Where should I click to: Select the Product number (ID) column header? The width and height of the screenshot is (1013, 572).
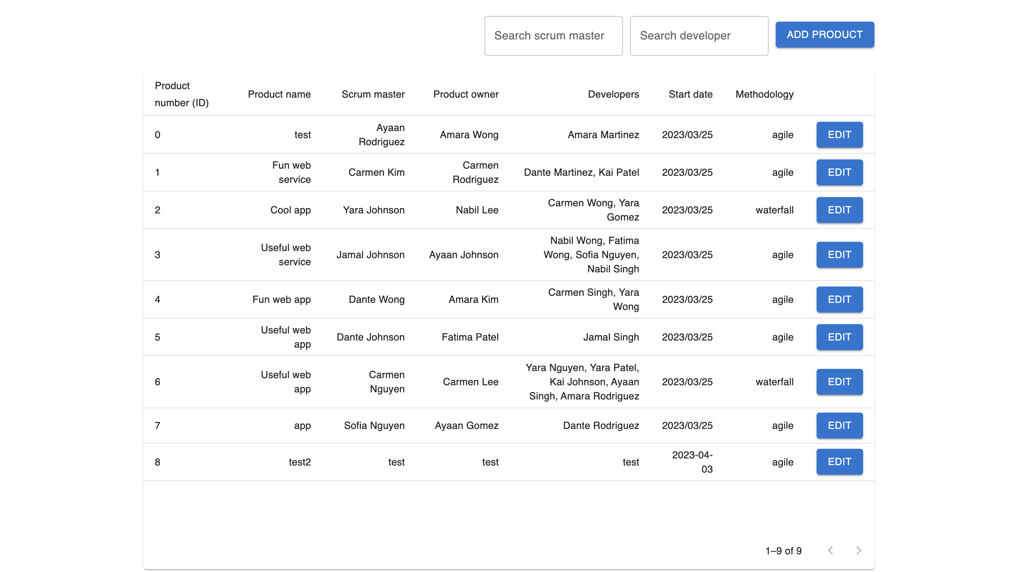[182, 94]
